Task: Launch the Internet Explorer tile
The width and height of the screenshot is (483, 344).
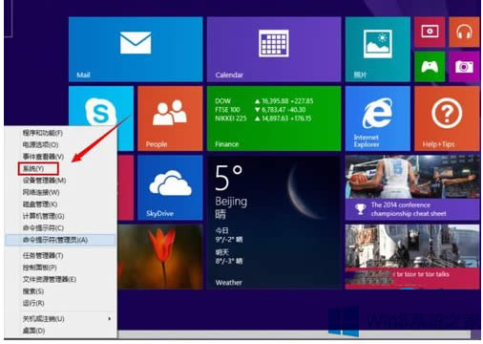Action: tap(378, 118)
